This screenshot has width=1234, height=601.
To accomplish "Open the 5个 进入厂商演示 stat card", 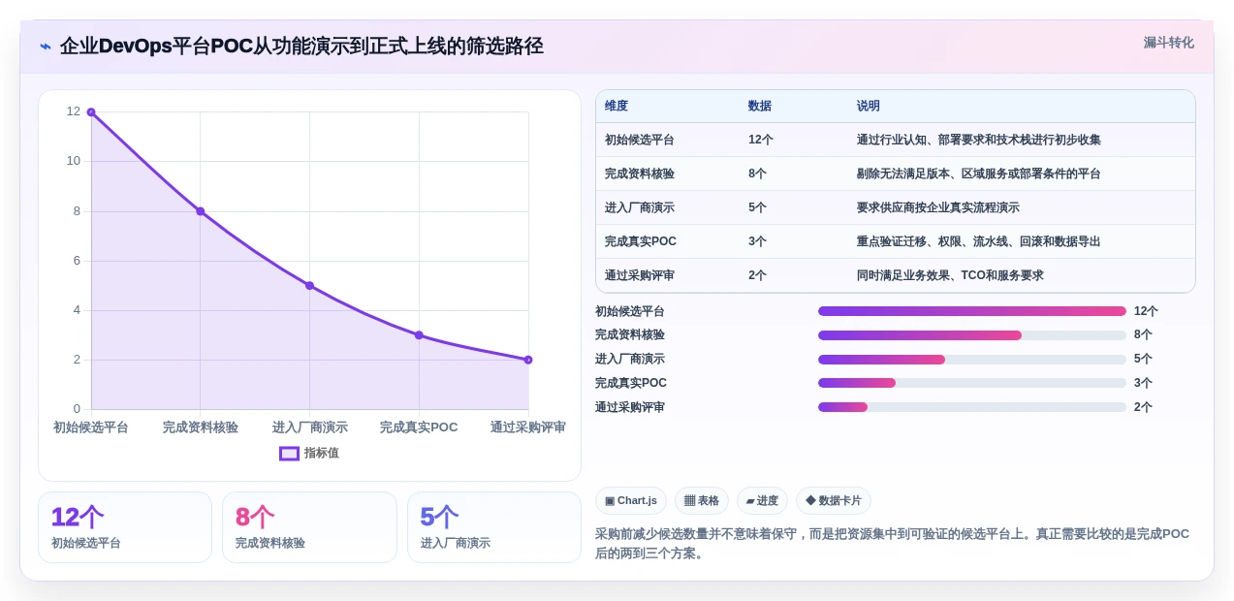I will click(x=494, y=527).
